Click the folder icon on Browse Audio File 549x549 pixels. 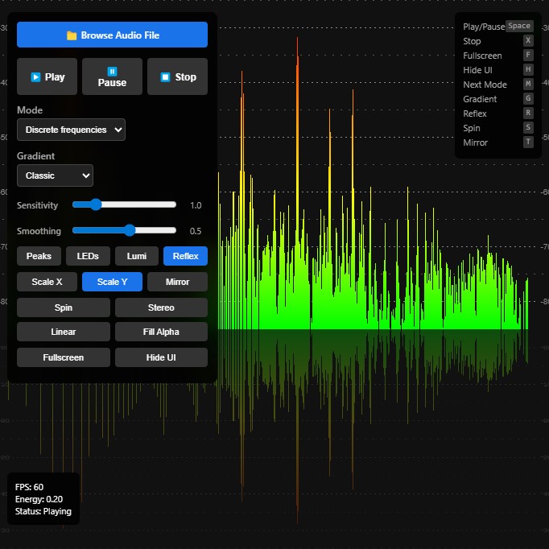click(x=72, y=35)
